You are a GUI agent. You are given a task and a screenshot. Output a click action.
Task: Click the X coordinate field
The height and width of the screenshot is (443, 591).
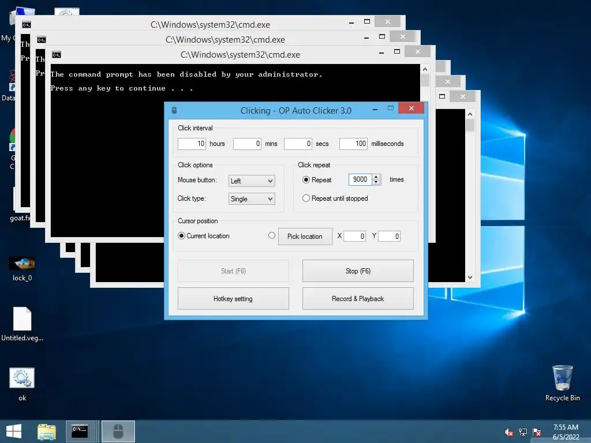tap(355, 236)
